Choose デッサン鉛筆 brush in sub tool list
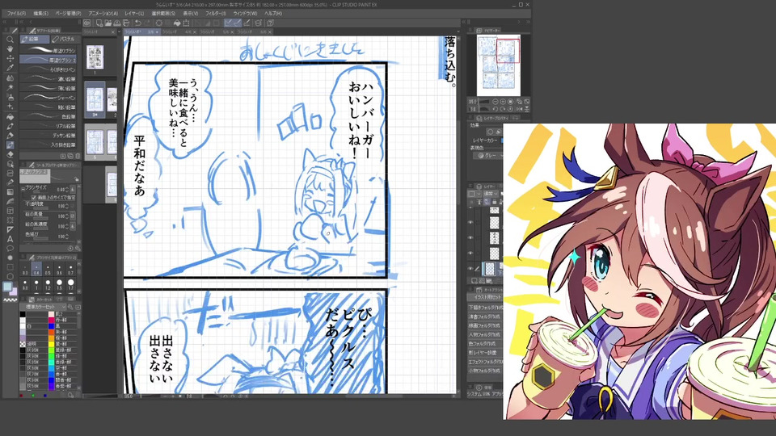This screenshot has width=776, height=436. 48,135
